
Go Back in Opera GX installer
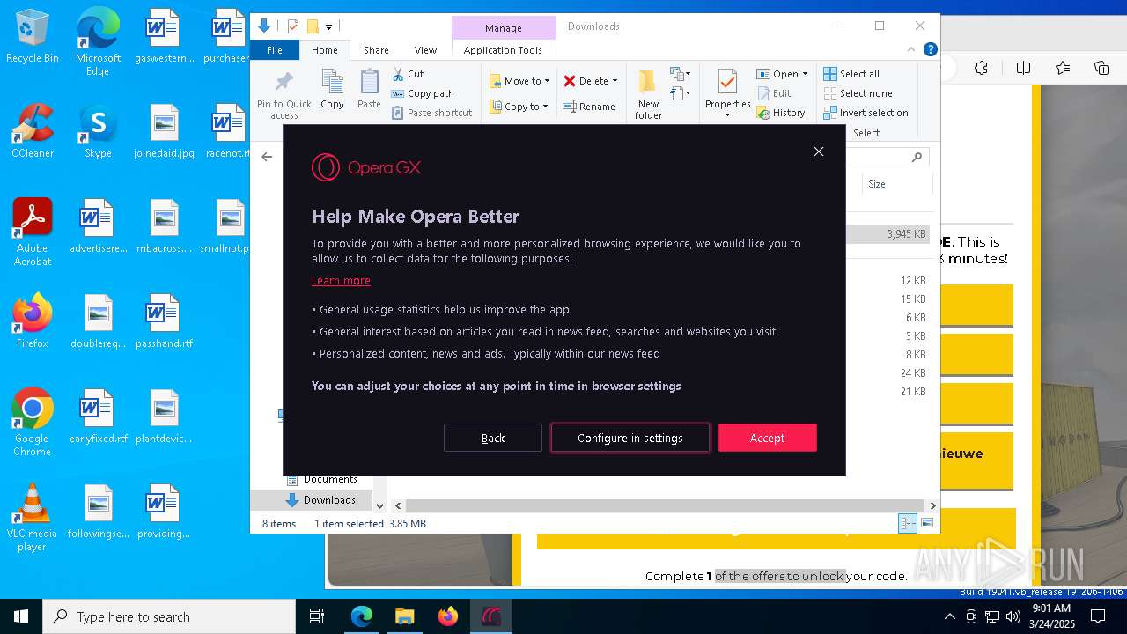[x=493, y=438]
